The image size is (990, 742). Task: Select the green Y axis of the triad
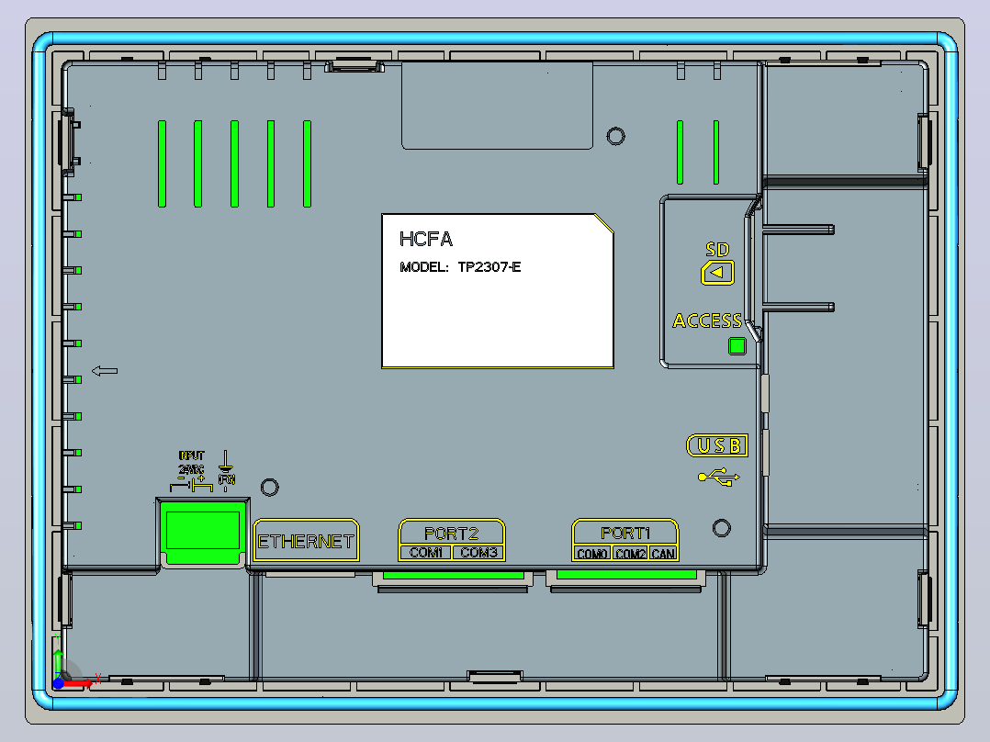(x=58, y=663)
